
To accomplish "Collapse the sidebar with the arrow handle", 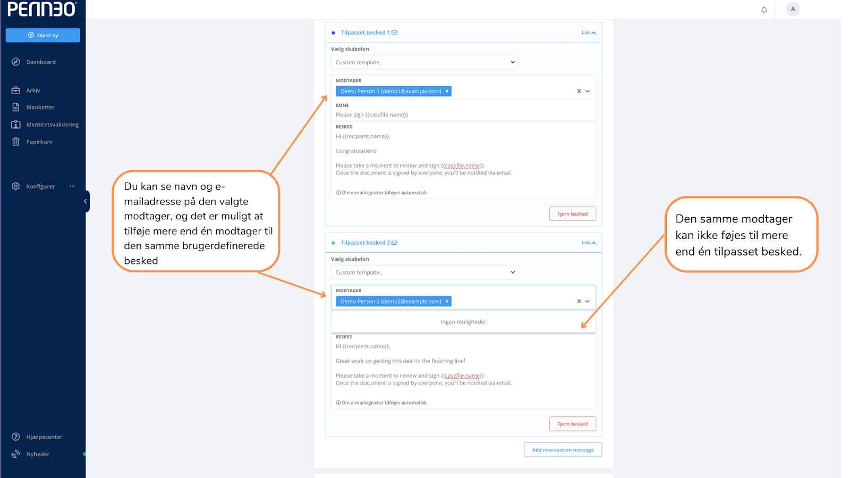I will [x=86, y=201].
